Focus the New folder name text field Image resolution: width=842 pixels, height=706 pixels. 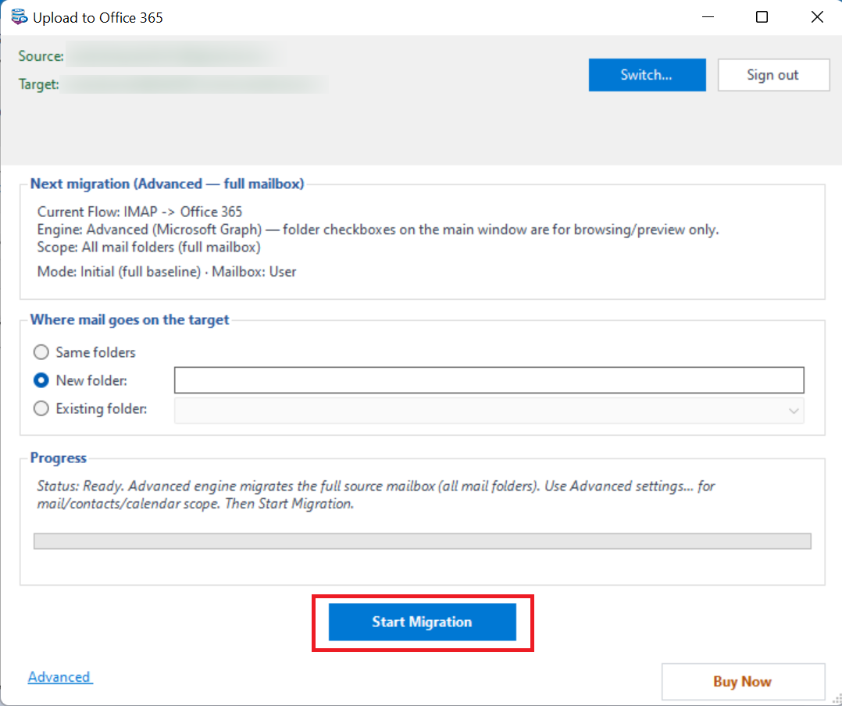pos(489,380)
